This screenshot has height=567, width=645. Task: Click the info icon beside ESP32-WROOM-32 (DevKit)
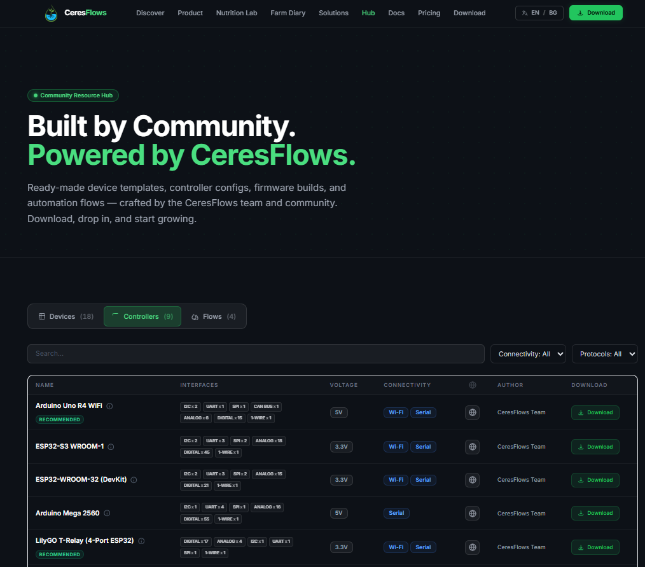pyautogui.click(x=134, y=480)
